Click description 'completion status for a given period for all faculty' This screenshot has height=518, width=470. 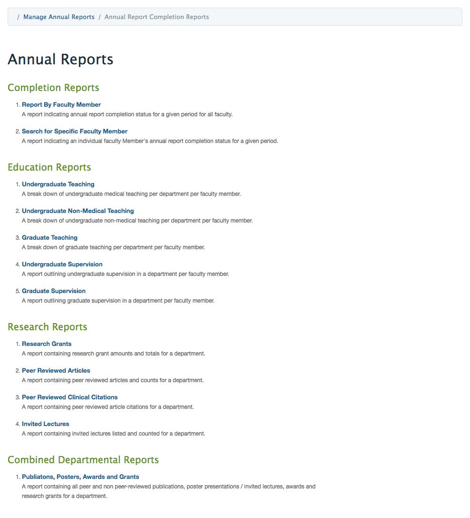[127, 115]
